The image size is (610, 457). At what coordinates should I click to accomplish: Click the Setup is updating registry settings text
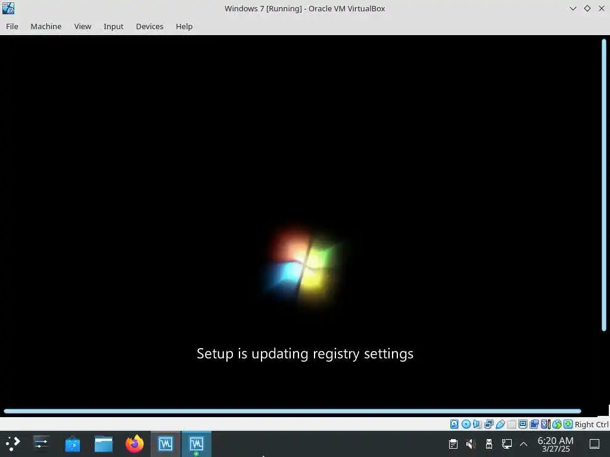pos(305,353)
